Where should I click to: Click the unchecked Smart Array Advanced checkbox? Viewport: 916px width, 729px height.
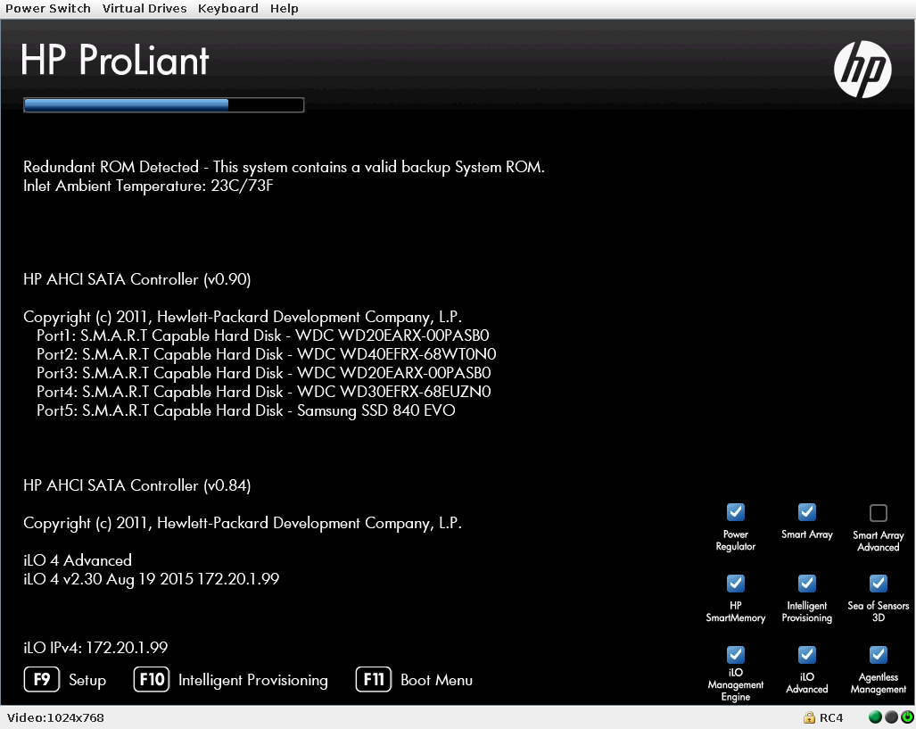tap(878, 513)
